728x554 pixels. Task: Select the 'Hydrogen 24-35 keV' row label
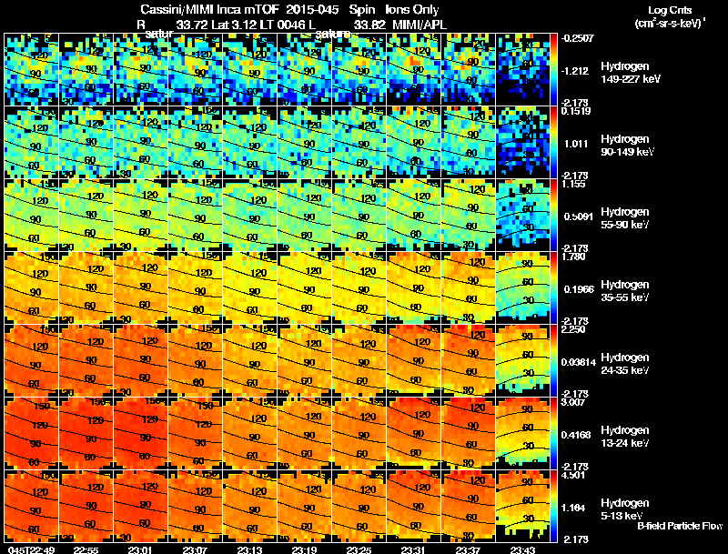(625, 364)
